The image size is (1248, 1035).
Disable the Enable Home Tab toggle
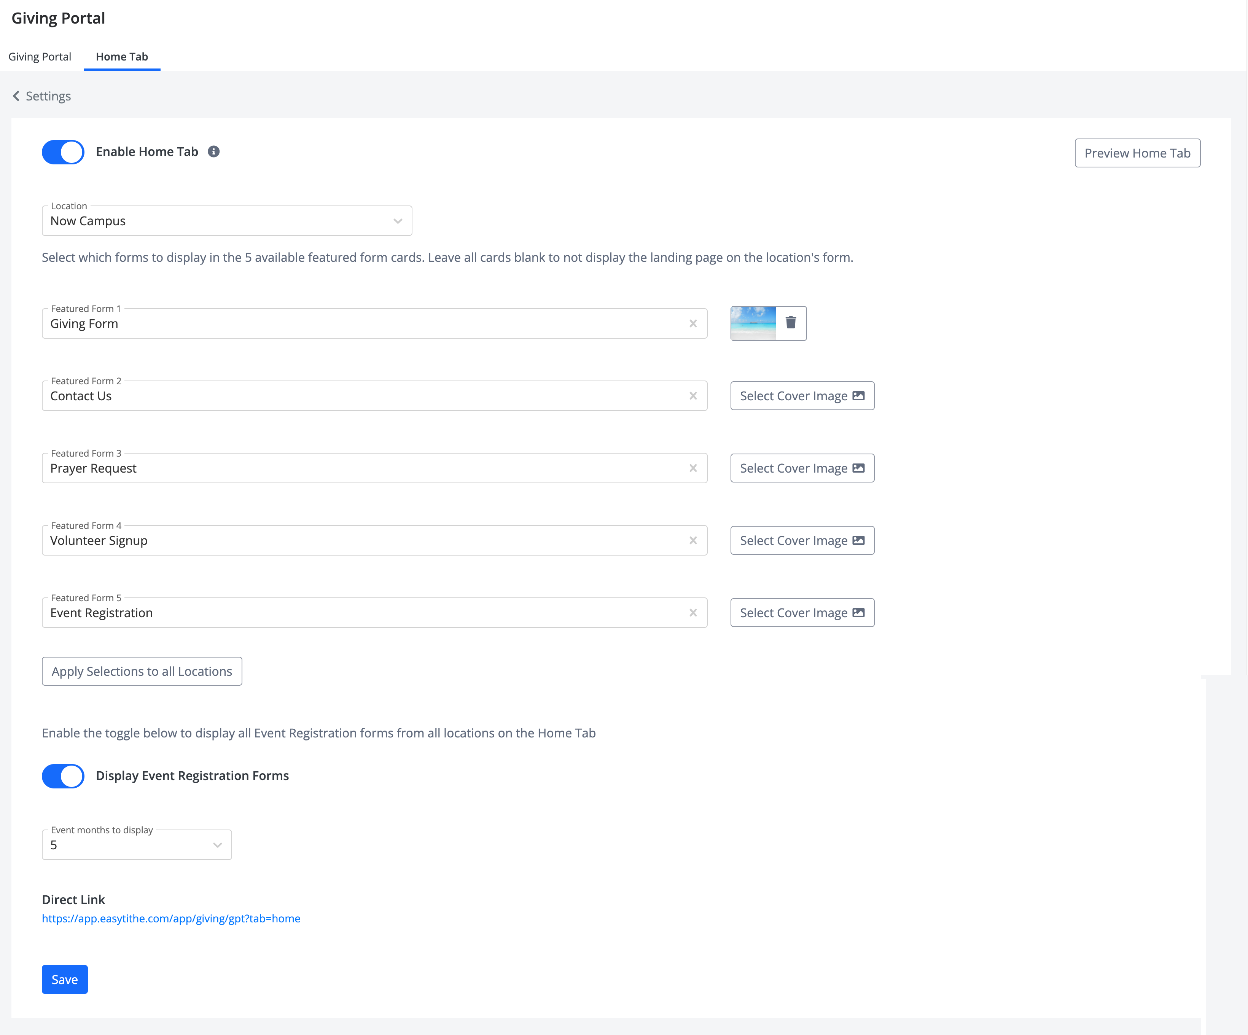pyautogui.click(x=63, y=152)
